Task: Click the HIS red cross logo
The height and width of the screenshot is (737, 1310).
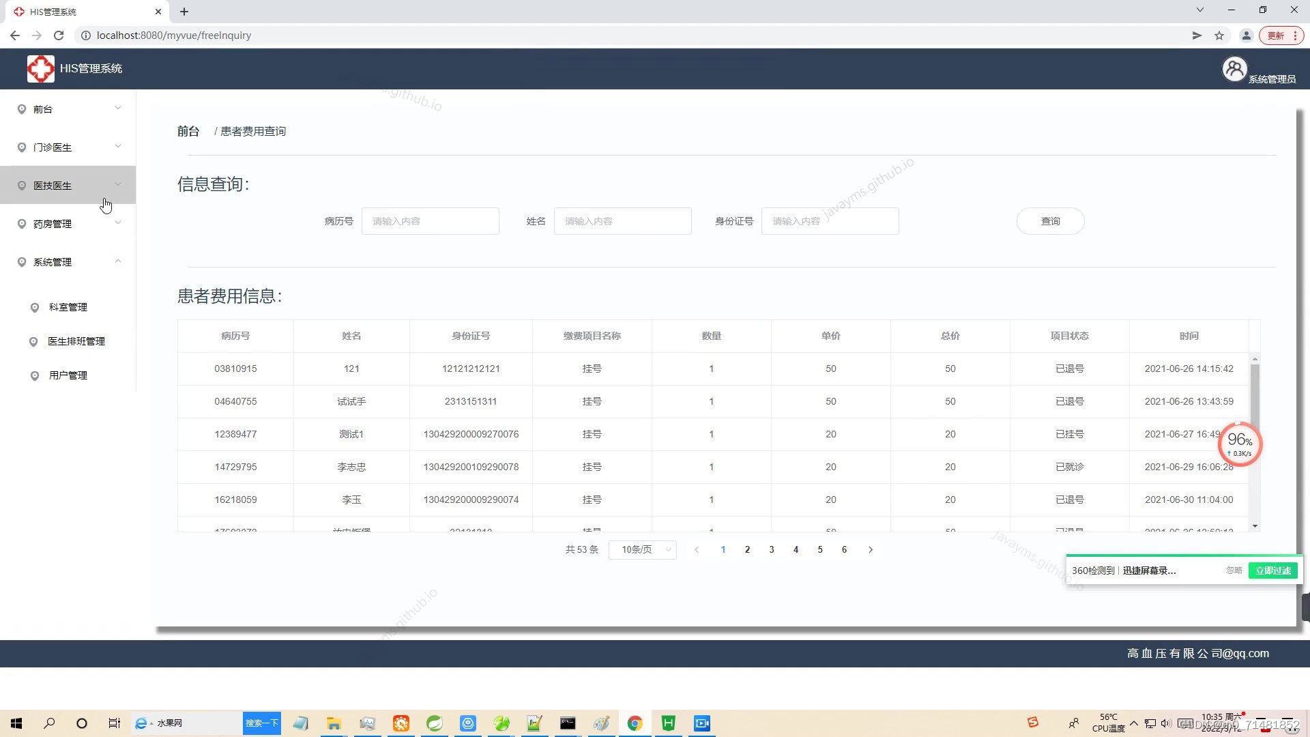Action: coord(41,69)
